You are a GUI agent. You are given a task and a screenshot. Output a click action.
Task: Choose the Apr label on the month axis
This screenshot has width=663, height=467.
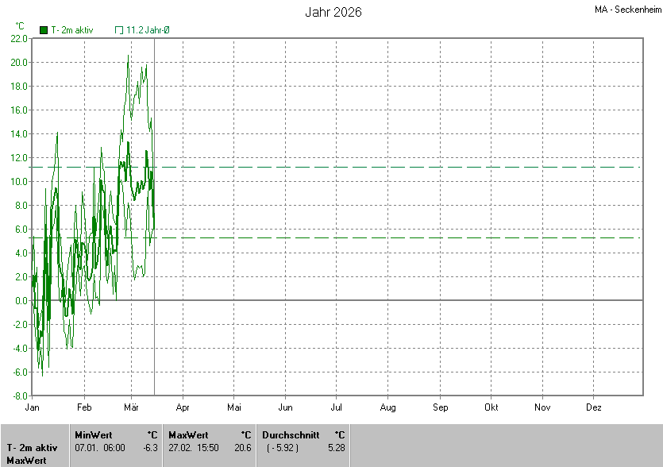(183, 407)
